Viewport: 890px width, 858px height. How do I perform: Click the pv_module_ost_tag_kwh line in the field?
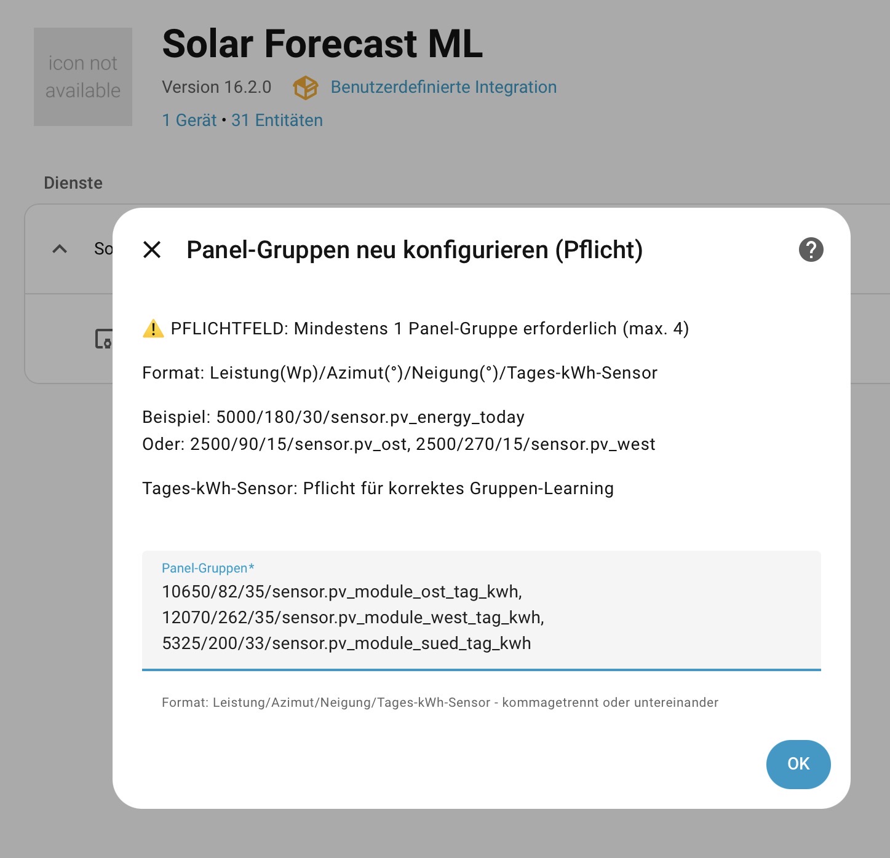(x=341, y=592)
